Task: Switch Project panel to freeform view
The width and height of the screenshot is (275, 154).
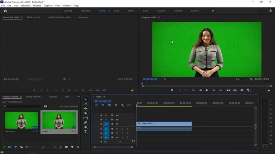Action: pyautogui.click(x=21, y=147)
